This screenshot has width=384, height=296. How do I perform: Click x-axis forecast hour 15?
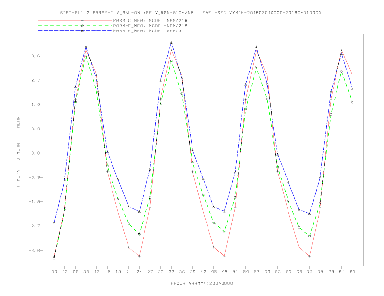(x=107, y=272)
